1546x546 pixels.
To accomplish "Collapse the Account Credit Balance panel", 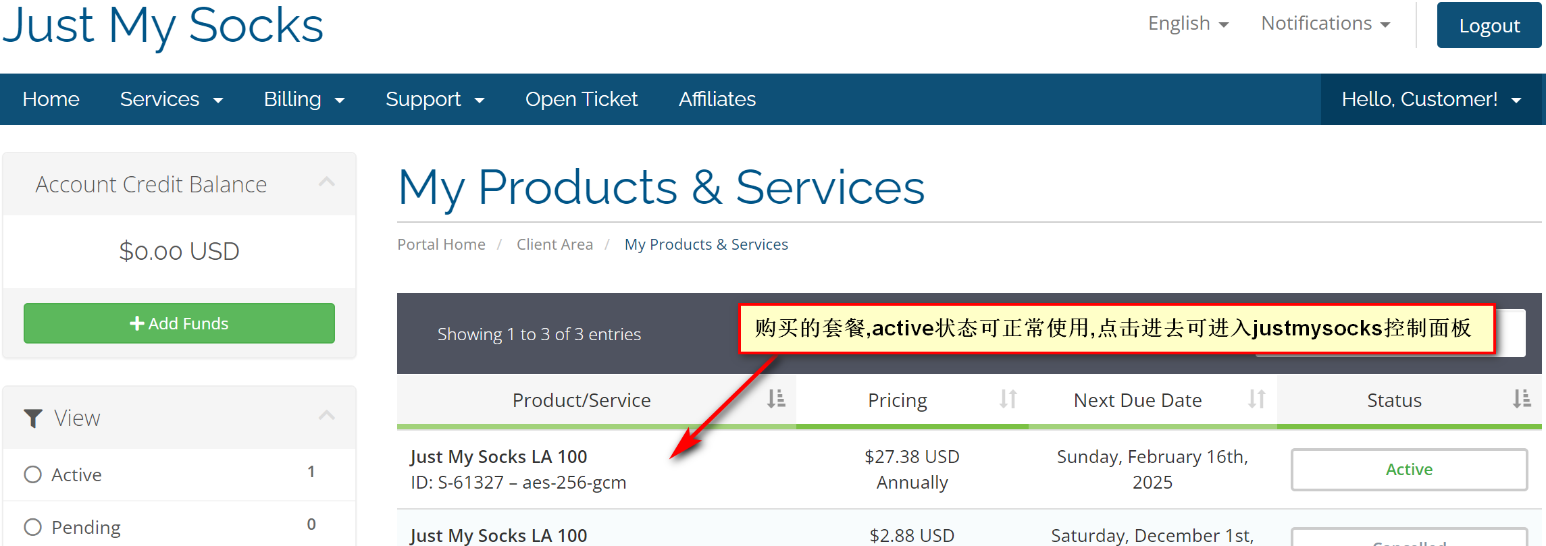I will click(327, 182).
